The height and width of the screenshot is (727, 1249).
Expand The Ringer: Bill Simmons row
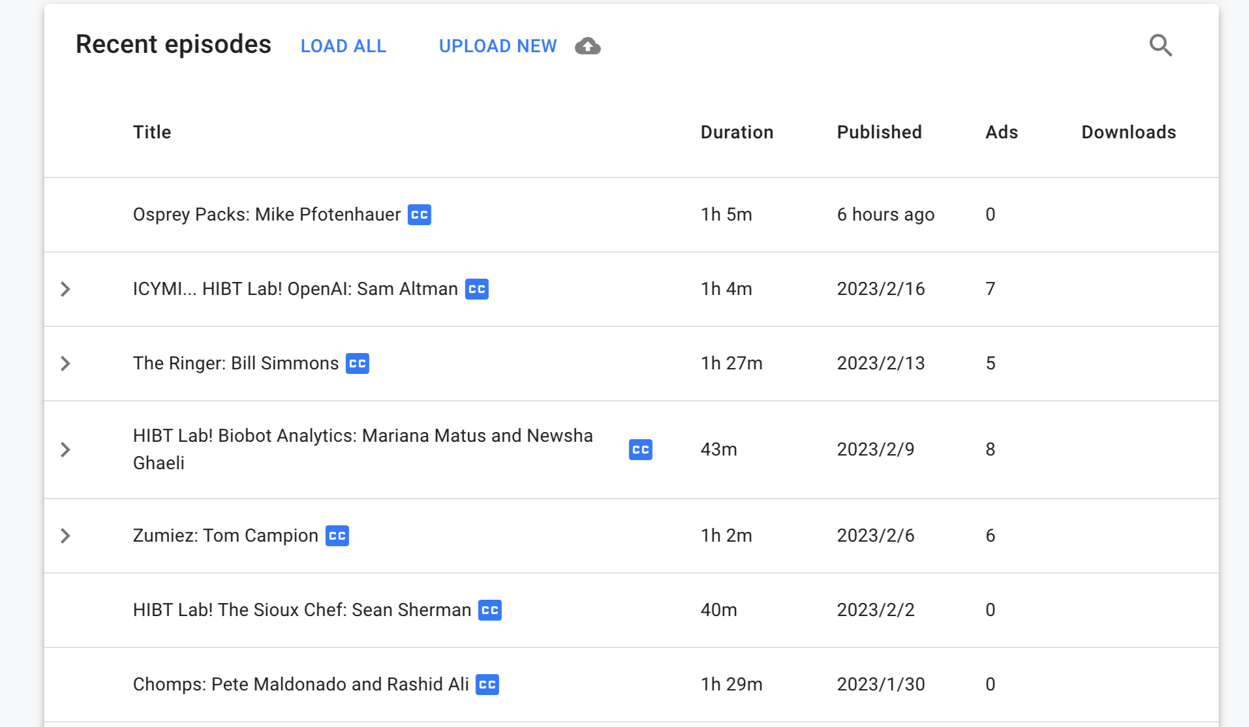coord(65,363)
